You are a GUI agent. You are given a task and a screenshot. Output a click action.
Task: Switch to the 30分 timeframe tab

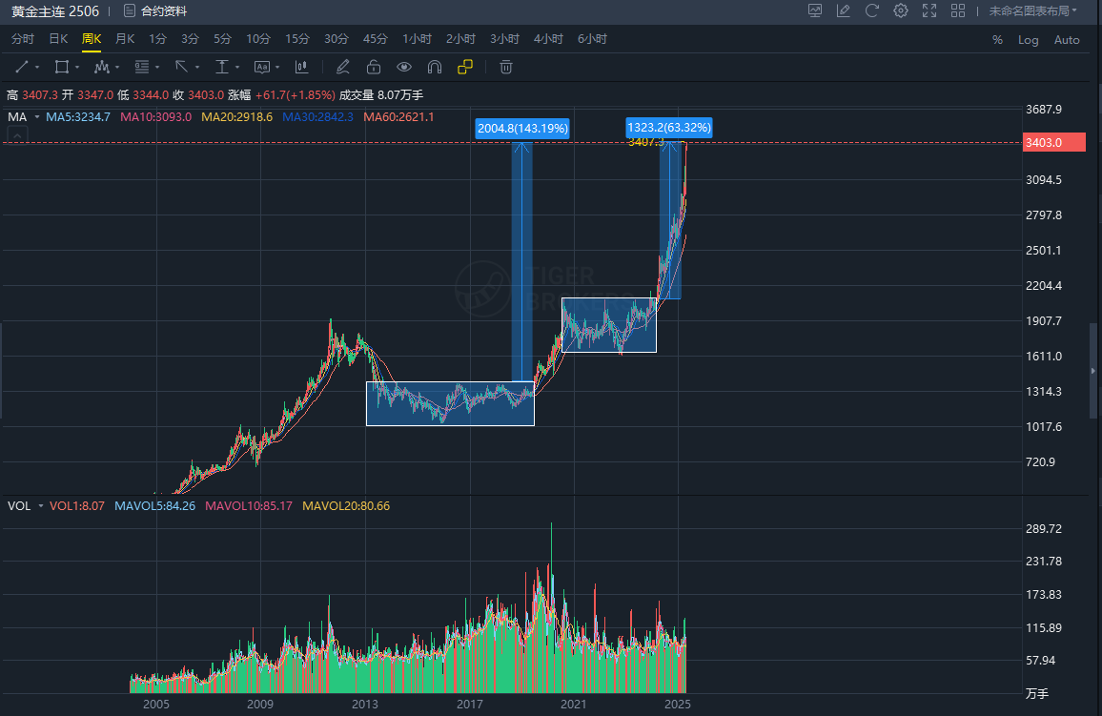(336, 39)
